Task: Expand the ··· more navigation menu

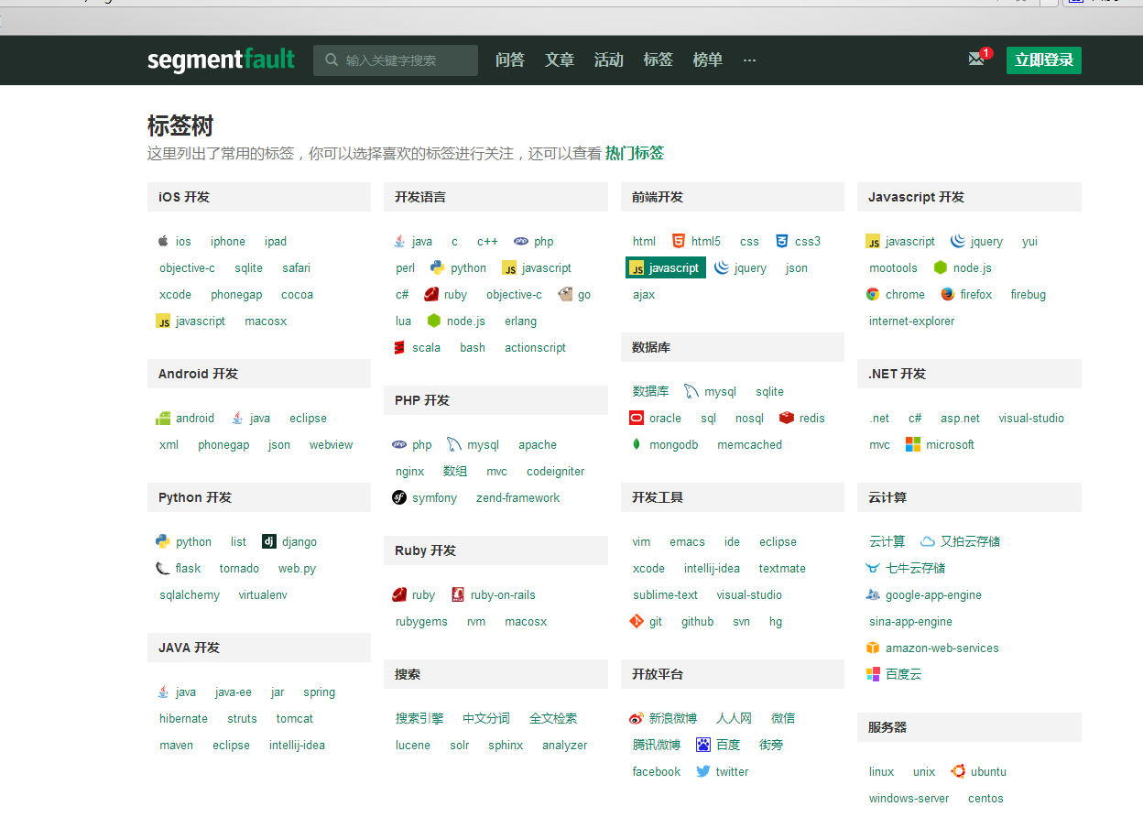Action: 750,60
